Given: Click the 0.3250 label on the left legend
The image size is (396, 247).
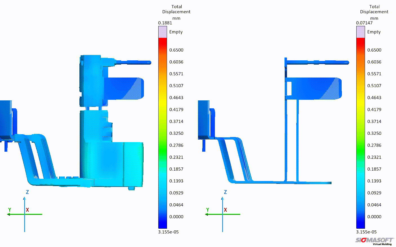Looking at the screenshot, I should pos(176,133).
